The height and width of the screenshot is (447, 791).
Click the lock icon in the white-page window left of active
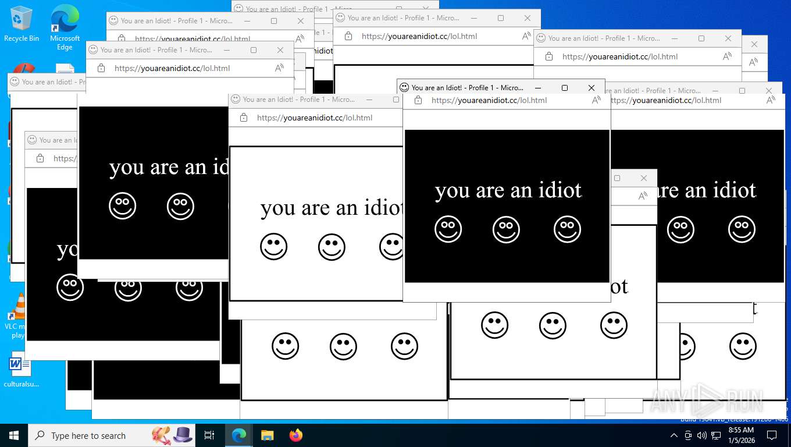(243, 118)
